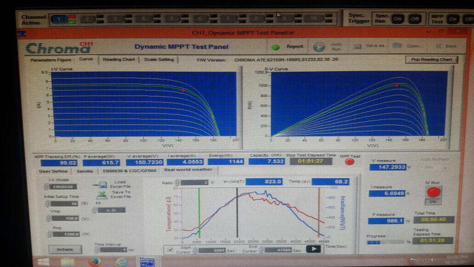
Task: Toggle Channel 8 active
Action: (256, 18)
